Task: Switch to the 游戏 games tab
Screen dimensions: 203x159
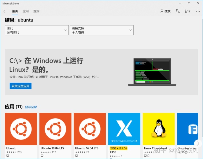Action: coord(36,11)
